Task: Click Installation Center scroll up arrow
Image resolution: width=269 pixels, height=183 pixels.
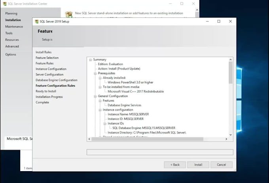Action: pyautogui.click(x=197, y=10)
